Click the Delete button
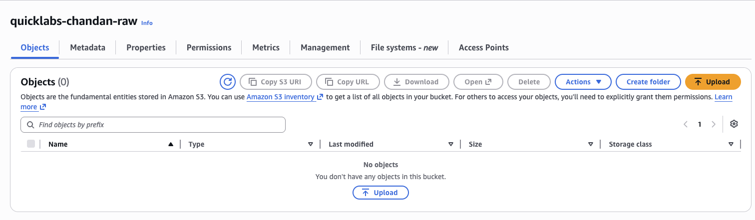 click(x=529, y=82)
